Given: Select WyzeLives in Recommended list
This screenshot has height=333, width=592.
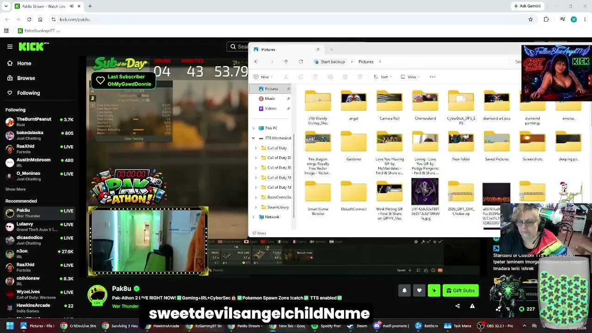Looking at the screenshot, I should tap(40, 294).
